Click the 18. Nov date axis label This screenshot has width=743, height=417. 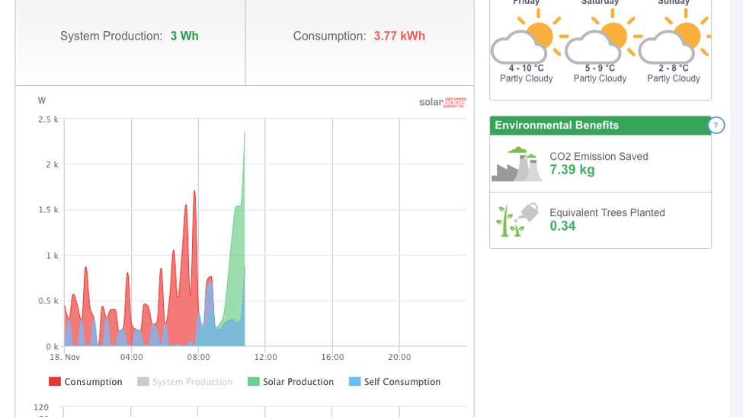click(65, 357)
